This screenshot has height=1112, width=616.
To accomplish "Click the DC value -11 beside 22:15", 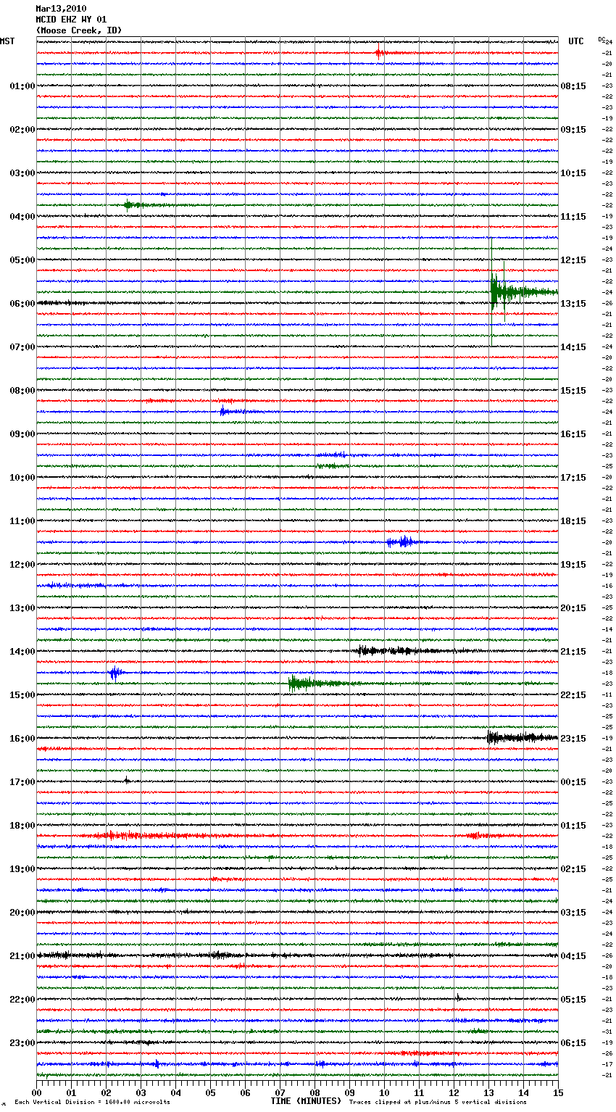I will tap(607, 694).
